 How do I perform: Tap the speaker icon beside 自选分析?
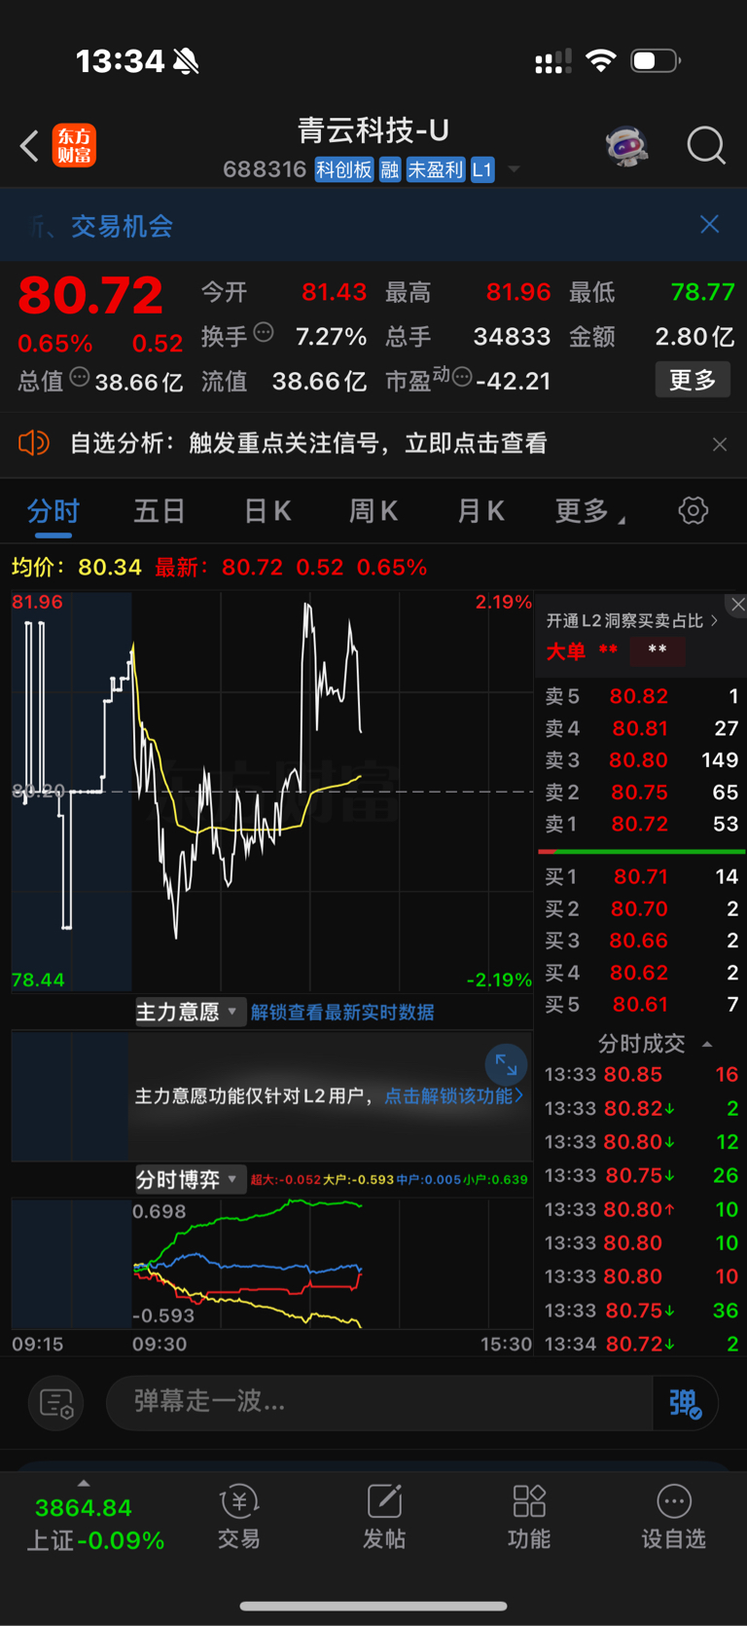coord(34,443)
